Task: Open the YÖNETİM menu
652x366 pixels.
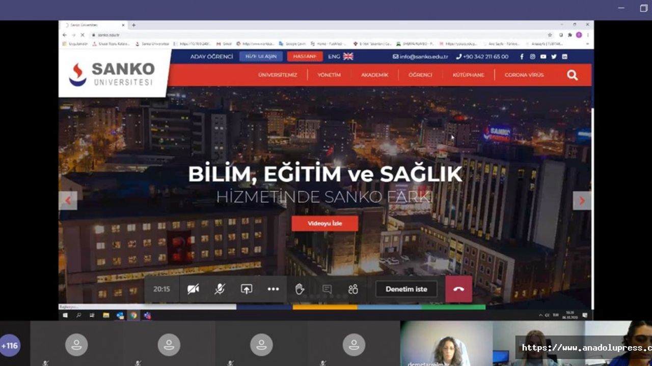Action: click(x=329, y=75)
